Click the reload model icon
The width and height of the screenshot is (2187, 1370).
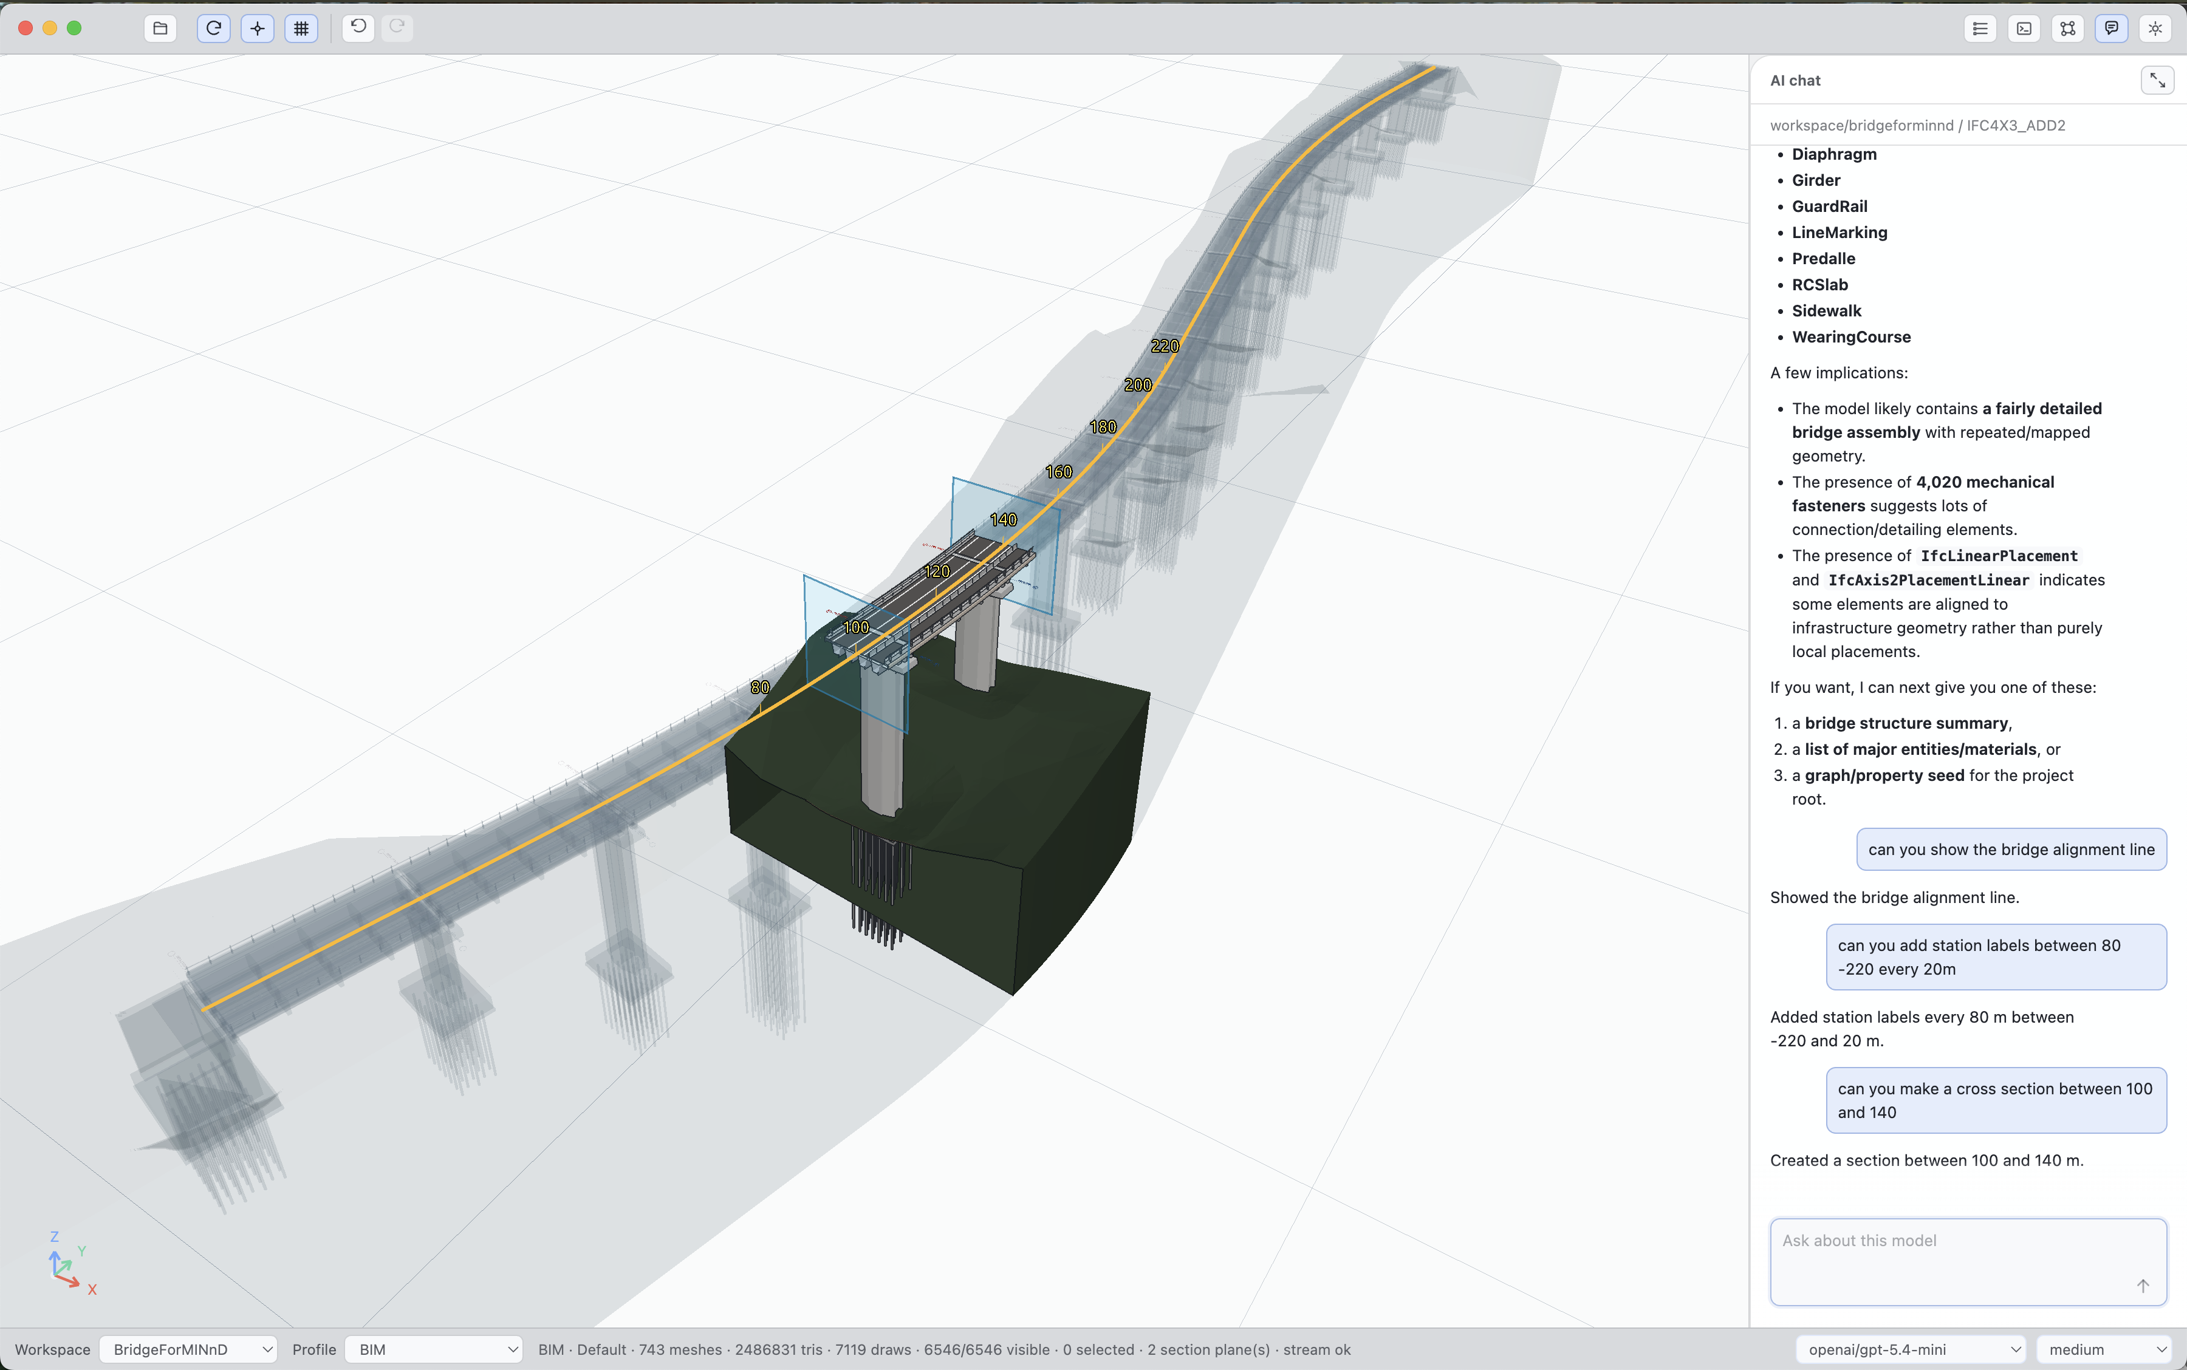[x=214, y=28]
